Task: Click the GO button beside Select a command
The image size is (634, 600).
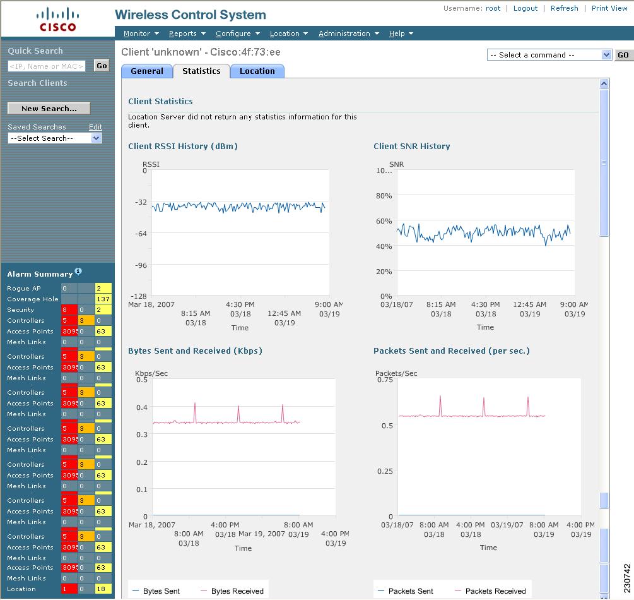Action: [x=623, y=55]
